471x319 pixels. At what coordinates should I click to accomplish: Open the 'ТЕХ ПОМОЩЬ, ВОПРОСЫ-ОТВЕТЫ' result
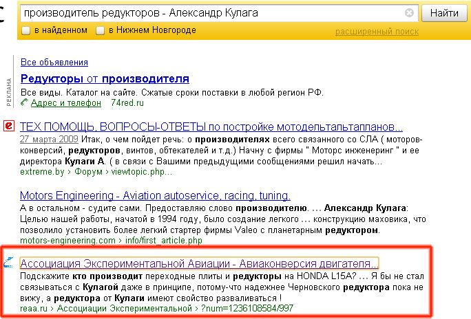211,126
